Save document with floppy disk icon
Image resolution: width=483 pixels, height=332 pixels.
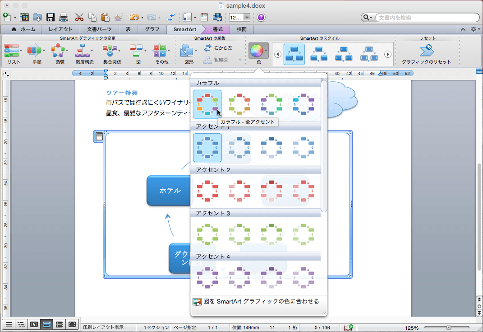pyautogui.click(x=50, y=17)
